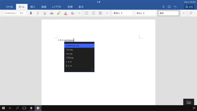Open reading view book icon
Image resolution: width=197 pixels, height=111 pixels.
pyautogui.click(x=169, y=7)
